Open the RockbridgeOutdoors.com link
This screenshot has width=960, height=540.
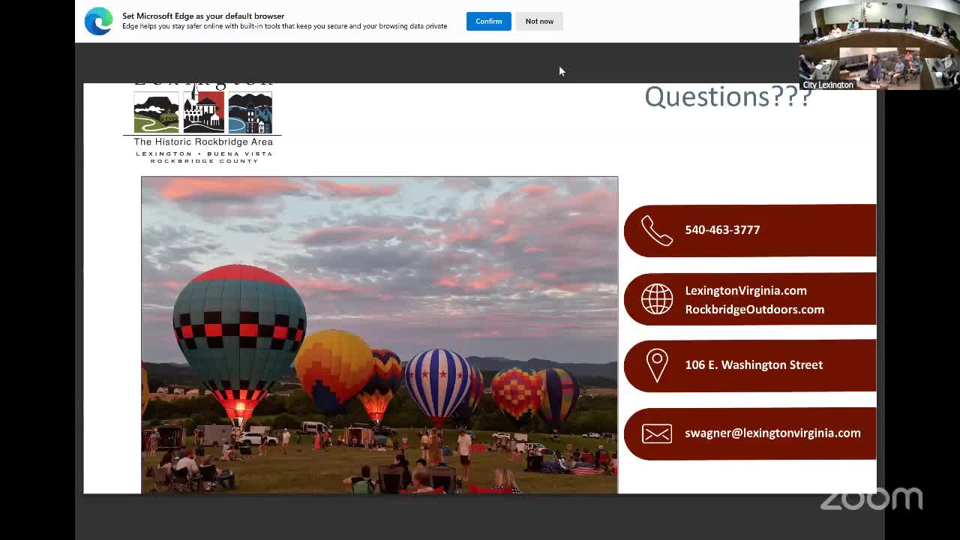pos(754,309)
